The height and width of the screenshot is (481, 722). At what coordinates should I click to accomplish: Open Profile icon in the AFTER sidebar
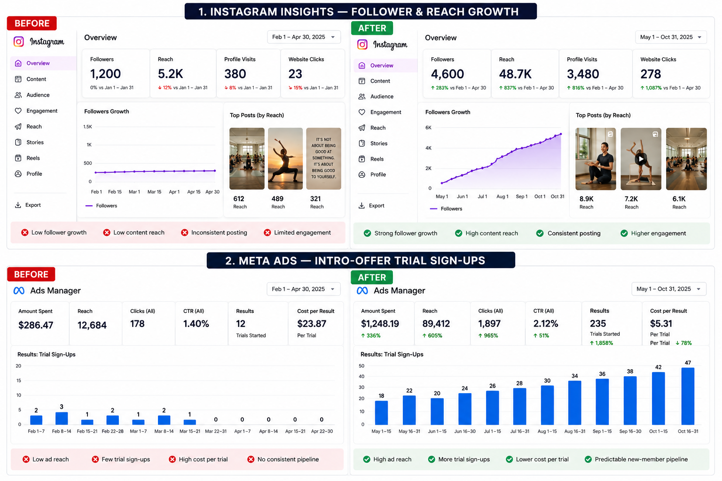(362, 174)
